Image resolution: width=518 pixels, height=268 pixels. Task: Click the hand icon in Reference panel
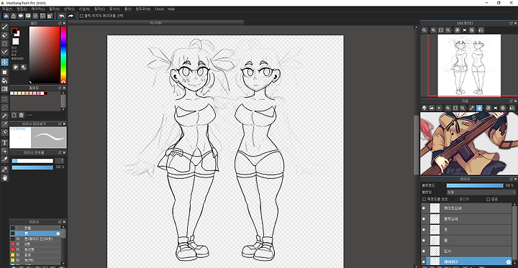[479, 108]
